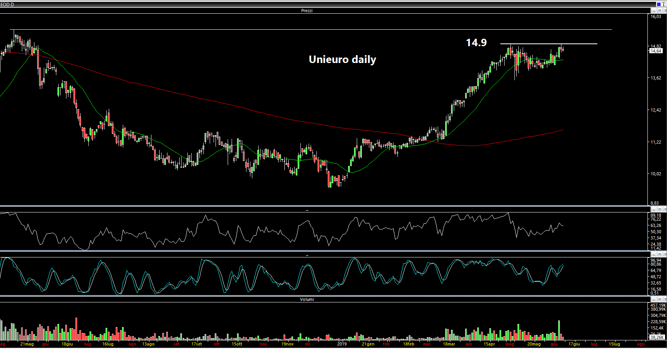Click the Prezzi panel title

tap(307, 11)
